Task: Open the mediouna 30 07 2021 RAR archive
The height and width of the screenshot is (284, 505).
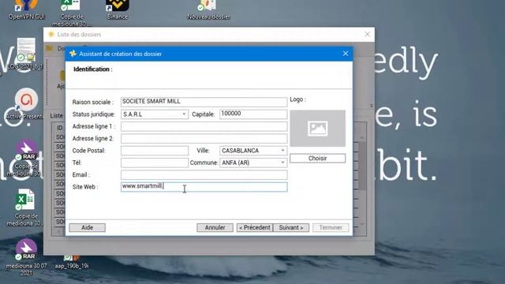Action: pyautogui.click(x=26, y=258)
